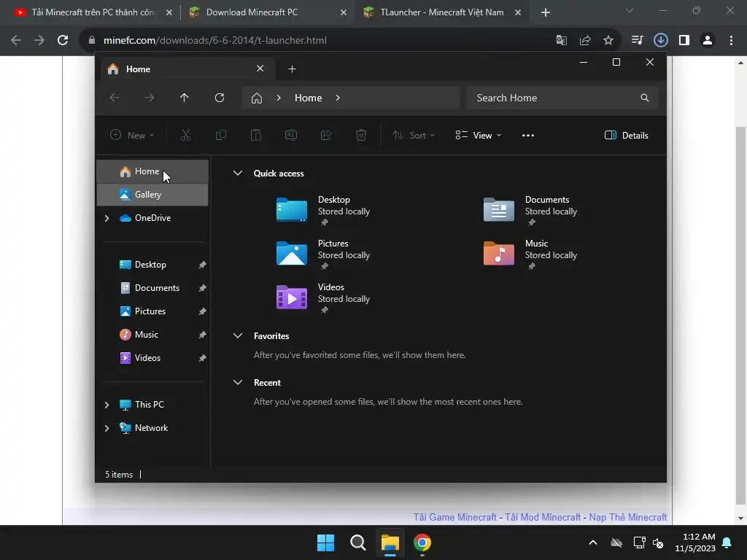Screen dimensions: 747x560
Task: Expand OneDrive in the navigation pane
Action: pyautogui.click(x=107, y=218)
